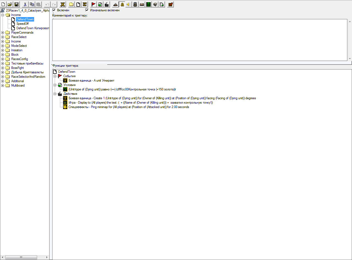Open the AI Editor green face icon

point(148,4)
